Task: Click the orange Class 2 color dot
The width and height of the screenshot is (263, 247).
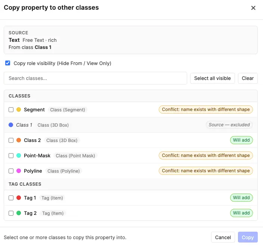Action: pos(19,140)
